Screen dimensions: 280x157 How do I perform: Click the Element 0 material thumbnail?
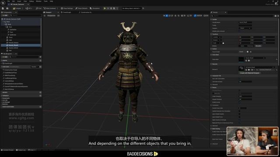click(241, 69)
